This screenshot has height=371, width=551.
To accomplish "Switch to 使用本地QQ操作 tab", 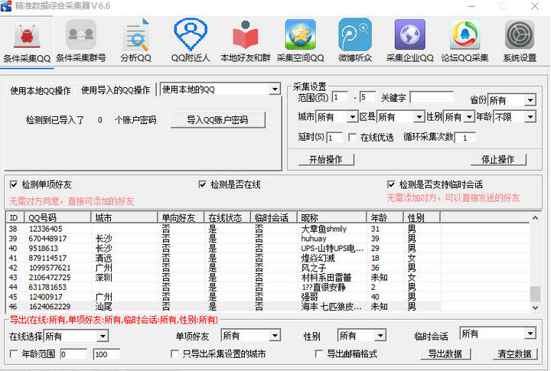I will click(41, 90).
